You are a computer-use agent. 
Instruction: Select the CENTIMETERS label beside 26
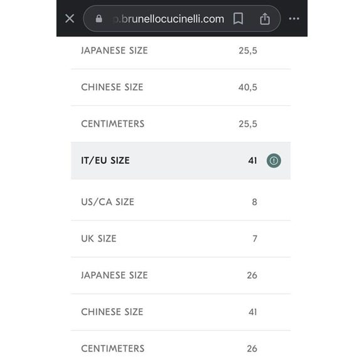112,349
